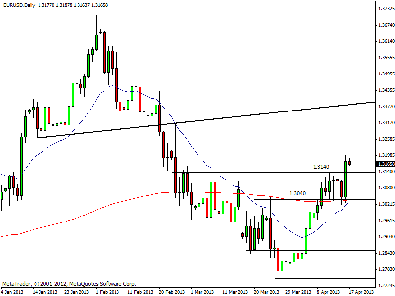The height and width of the screenshot is (296, 395).
Task: Click the 8 Apr 2013 date label
Action: click(x=328, y=292)
